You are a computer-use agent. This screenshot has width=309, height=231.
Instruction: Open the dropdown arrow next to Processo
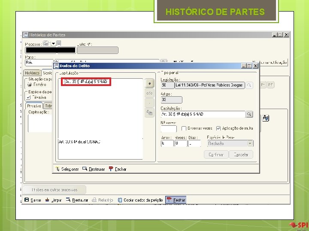(53, 43)
